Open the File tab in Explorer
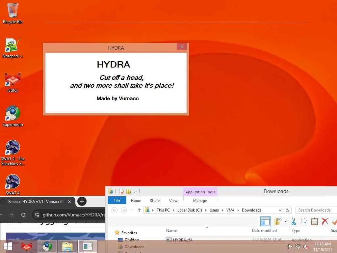 [x=117, y=200]
